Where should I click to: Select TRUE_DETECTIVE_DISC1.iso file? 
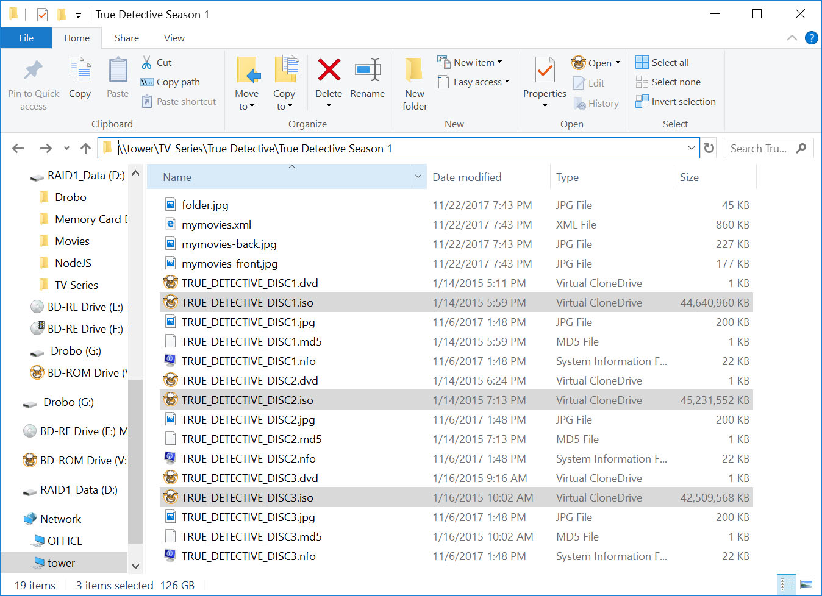pyautogui.click(x=456, y=302)
